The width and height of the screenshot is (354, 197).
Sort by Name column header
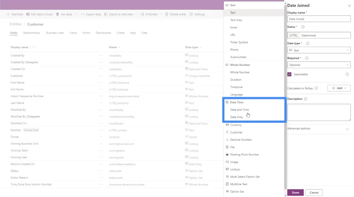115,47
